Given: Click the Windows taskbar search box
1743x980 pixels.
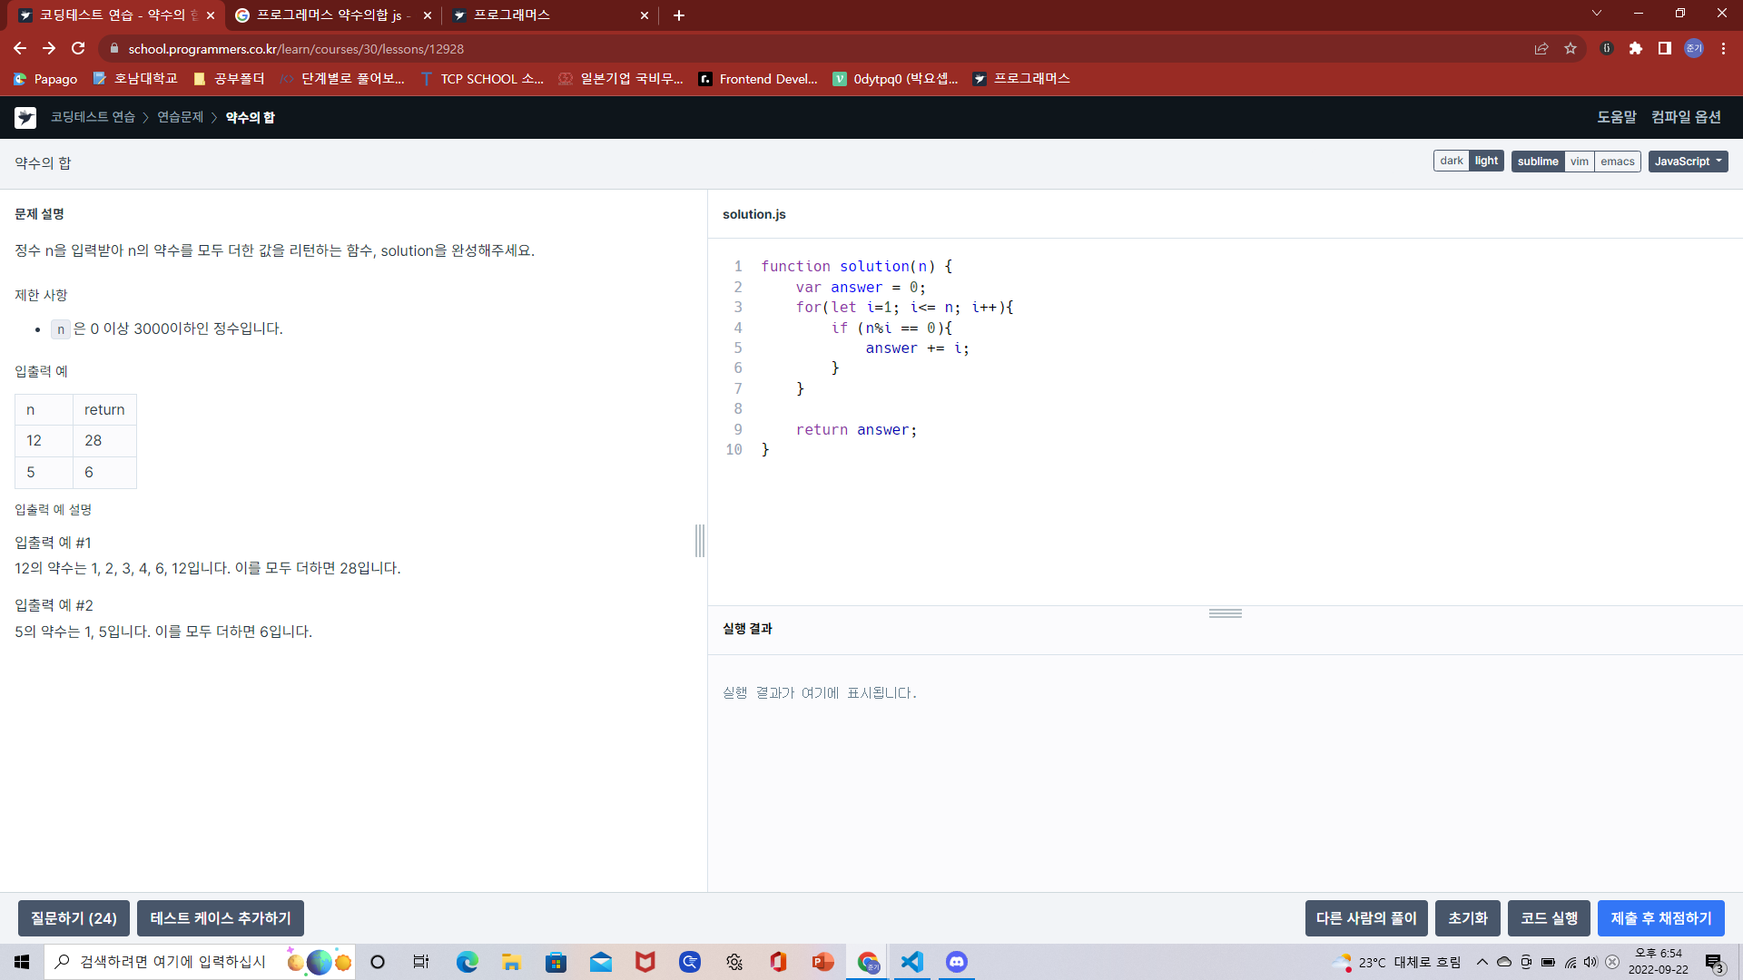Looking at the screenshot, I should 199,962.
